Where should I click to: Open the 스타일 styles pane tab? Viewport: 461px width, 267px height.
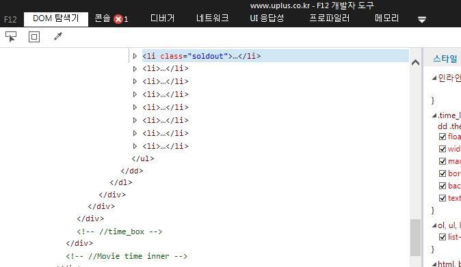pos(445,59)
